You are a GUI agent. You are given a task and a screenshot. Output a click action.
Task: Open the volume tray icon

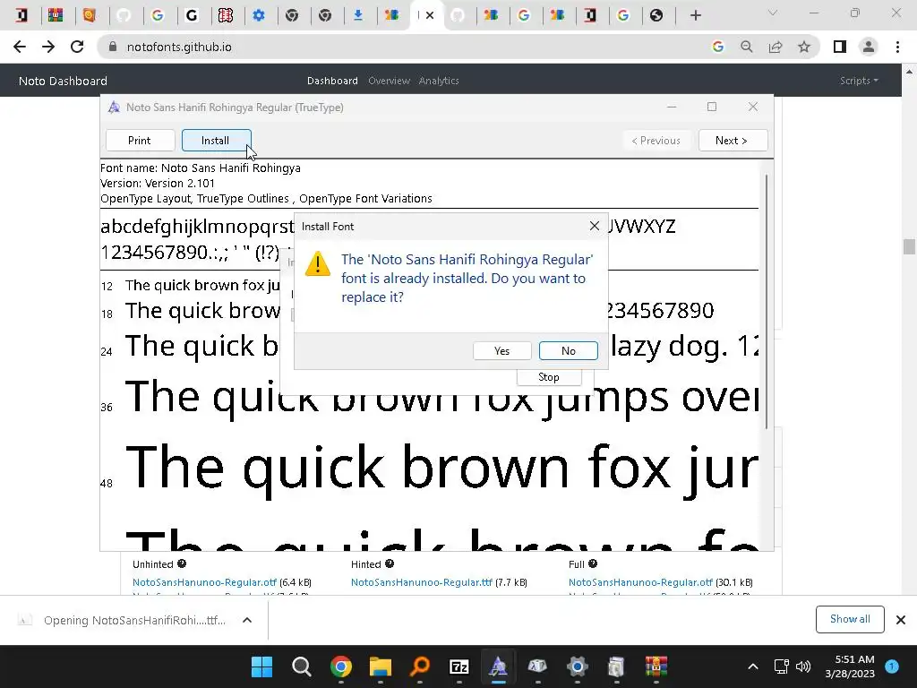(x=803, y=666)
